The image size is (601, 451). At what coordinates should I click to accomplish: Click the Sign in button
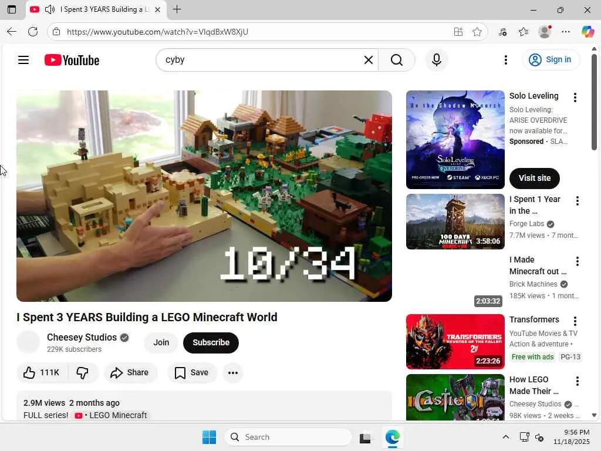coord(551,60)
